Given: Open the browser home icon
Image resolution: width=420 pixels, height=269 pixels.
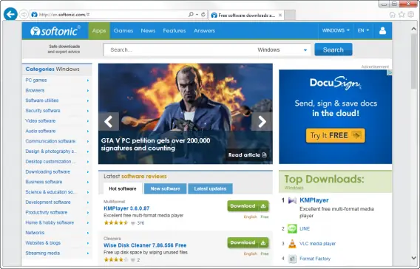Looking at the screenshot, I should pyautogui.click(x=392, y=15).
